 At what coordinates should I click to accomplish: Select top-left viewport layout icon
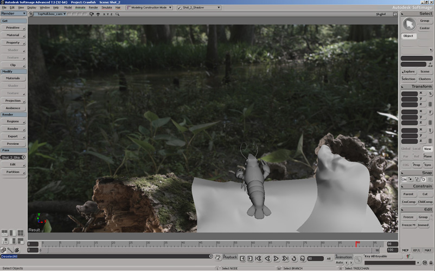click(4, 233)
